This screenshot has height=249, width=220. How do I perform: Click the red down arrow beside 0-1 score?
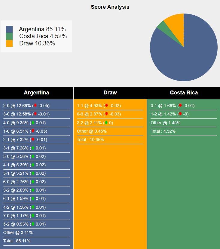tap(180, 106)
